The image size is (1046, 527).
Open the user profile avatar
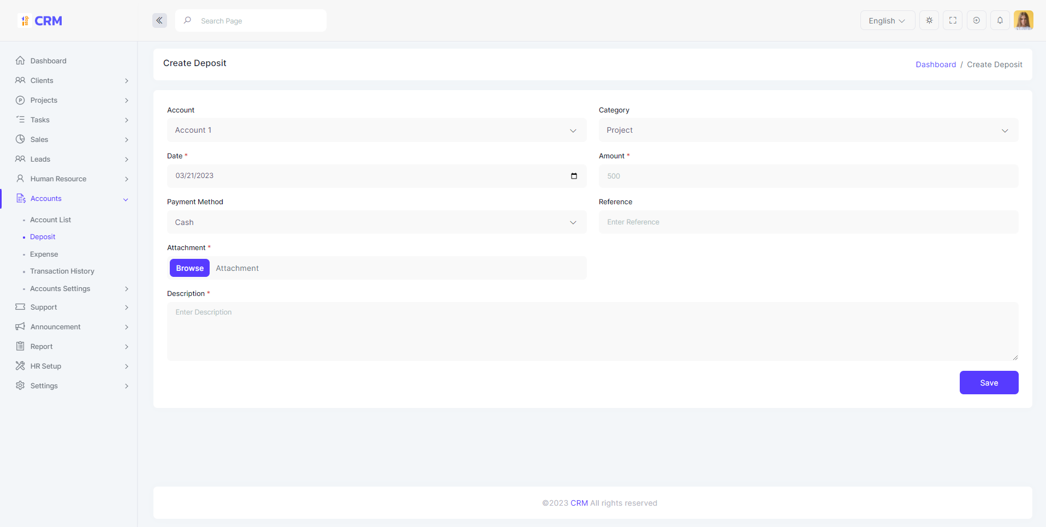[x=1023, y=21]
